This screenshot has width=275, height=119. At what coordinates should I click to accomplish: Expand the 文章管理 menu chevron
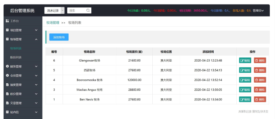(x=36, y=103)
